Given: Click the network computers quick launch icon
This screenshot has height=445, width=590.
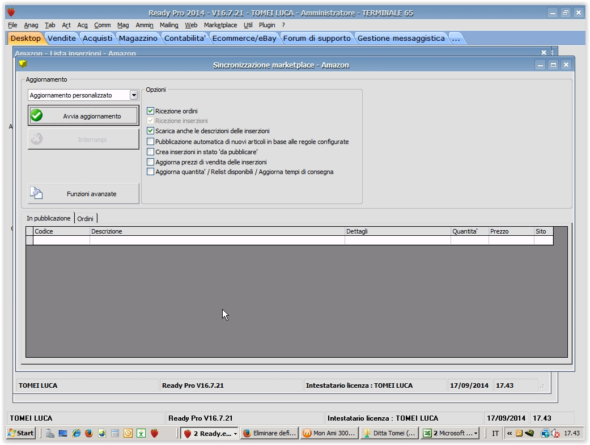Looking at the screenshot, I should coord(50,433).
